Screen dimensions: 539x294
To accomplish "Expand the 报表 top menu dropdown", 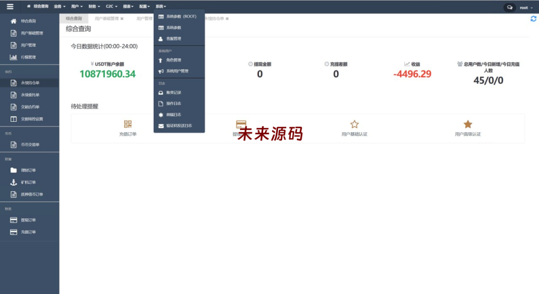I will coord(128,6).
